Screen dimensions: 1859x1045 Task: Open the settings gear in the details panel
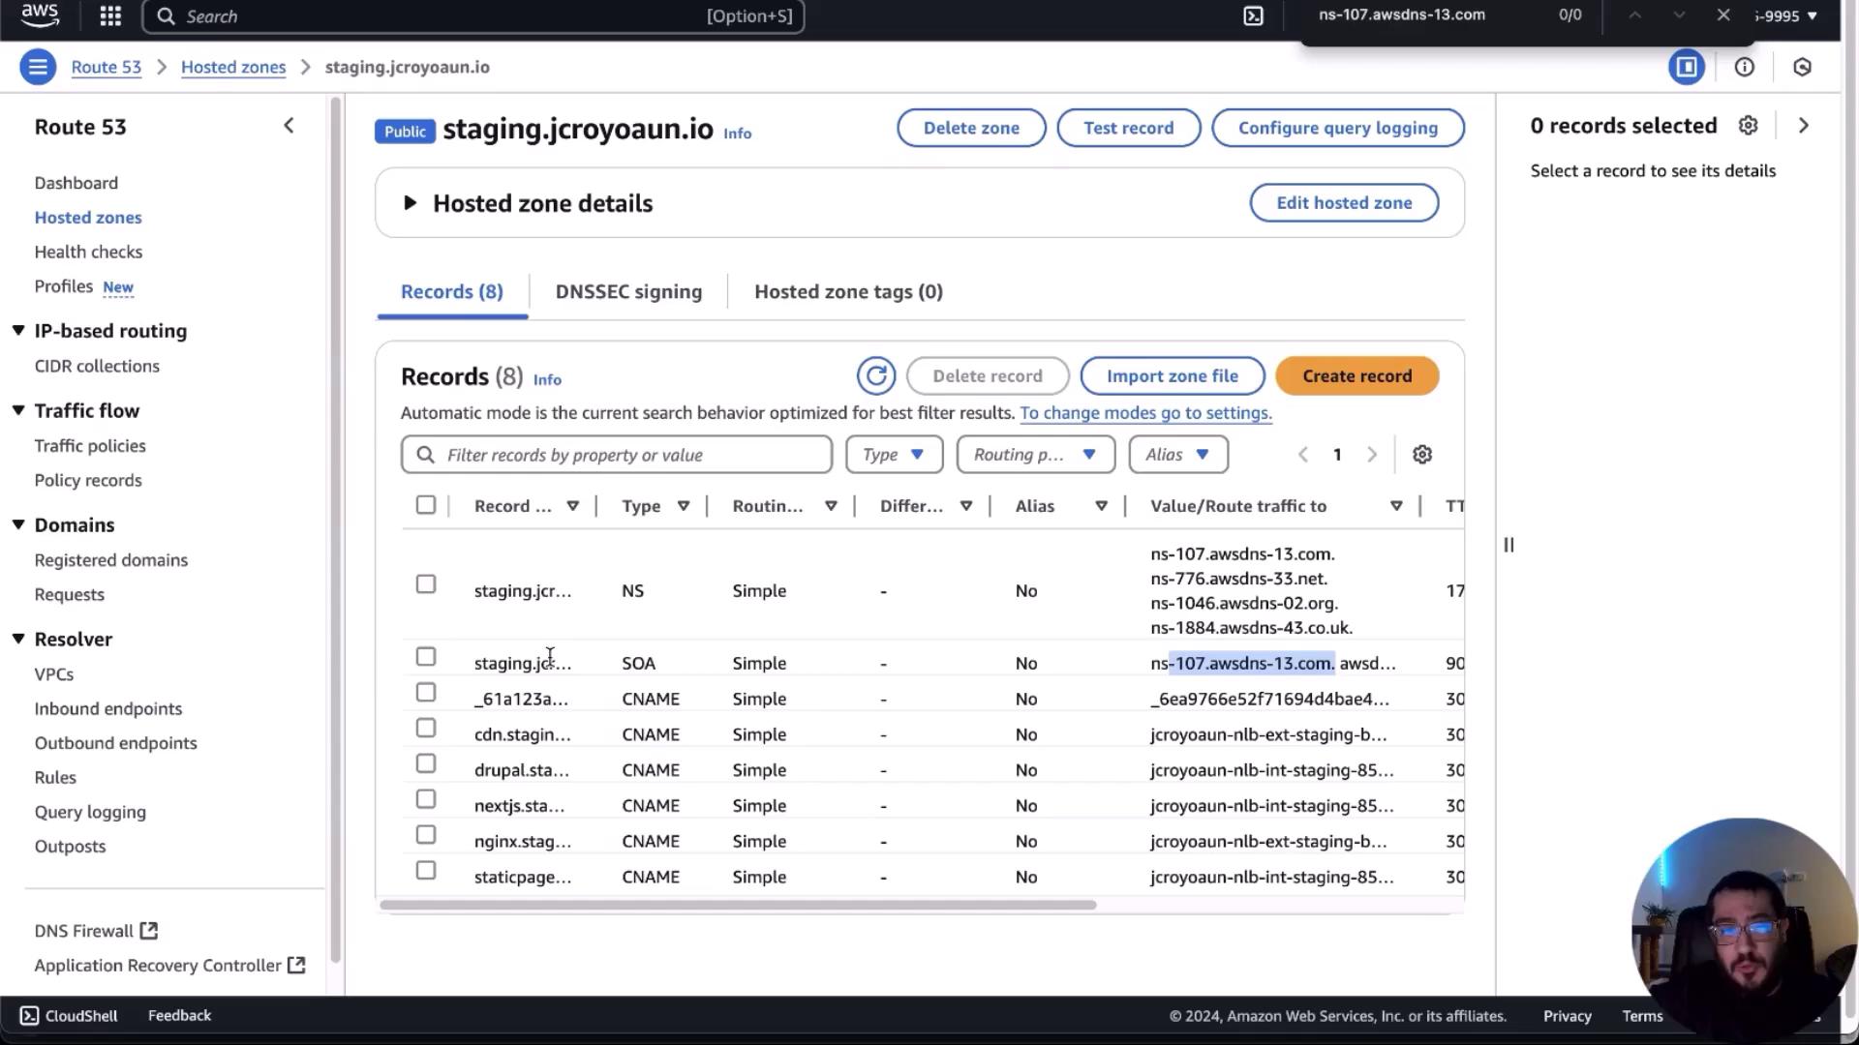1748,126
